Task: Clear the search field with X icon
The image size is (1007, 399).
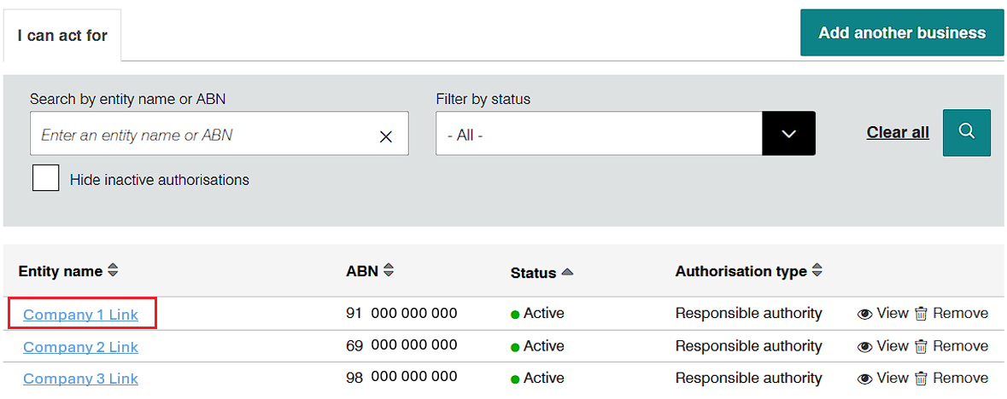Action: (385, 136)
